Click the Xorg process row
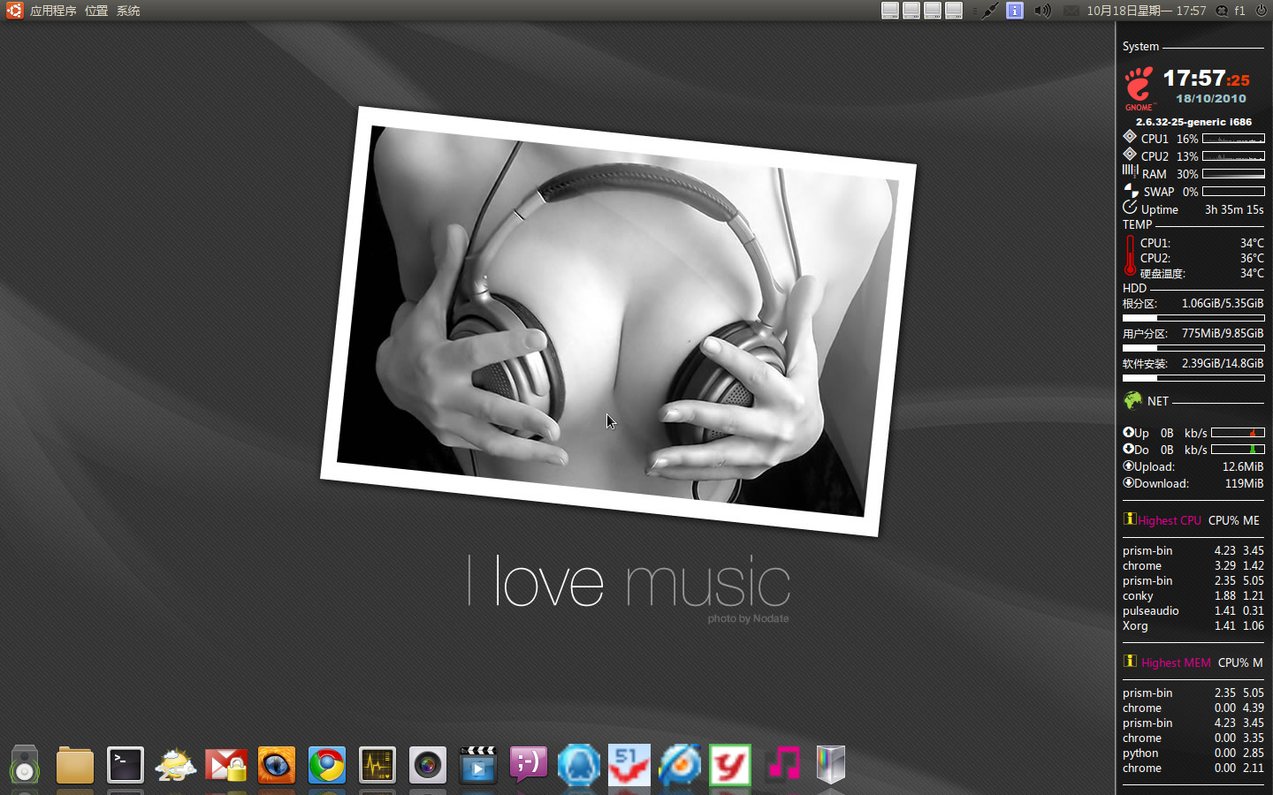The width and height of the screenshot is (1273, 795). (x=1193, y=626)
